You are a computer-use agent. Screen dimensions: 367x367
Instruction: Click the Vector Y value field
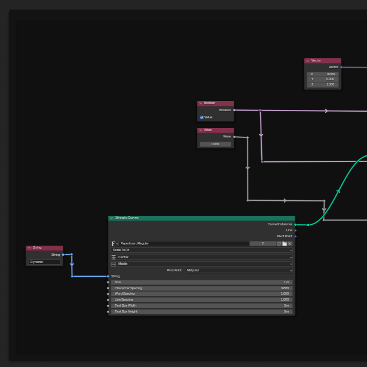pyautogui.click(x=323, y=79)
